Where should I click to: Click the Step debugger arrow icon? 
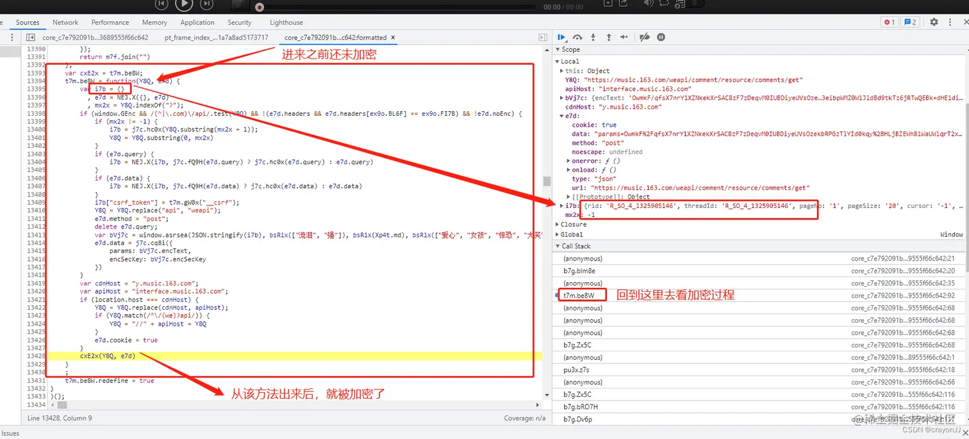pos(624,37)
